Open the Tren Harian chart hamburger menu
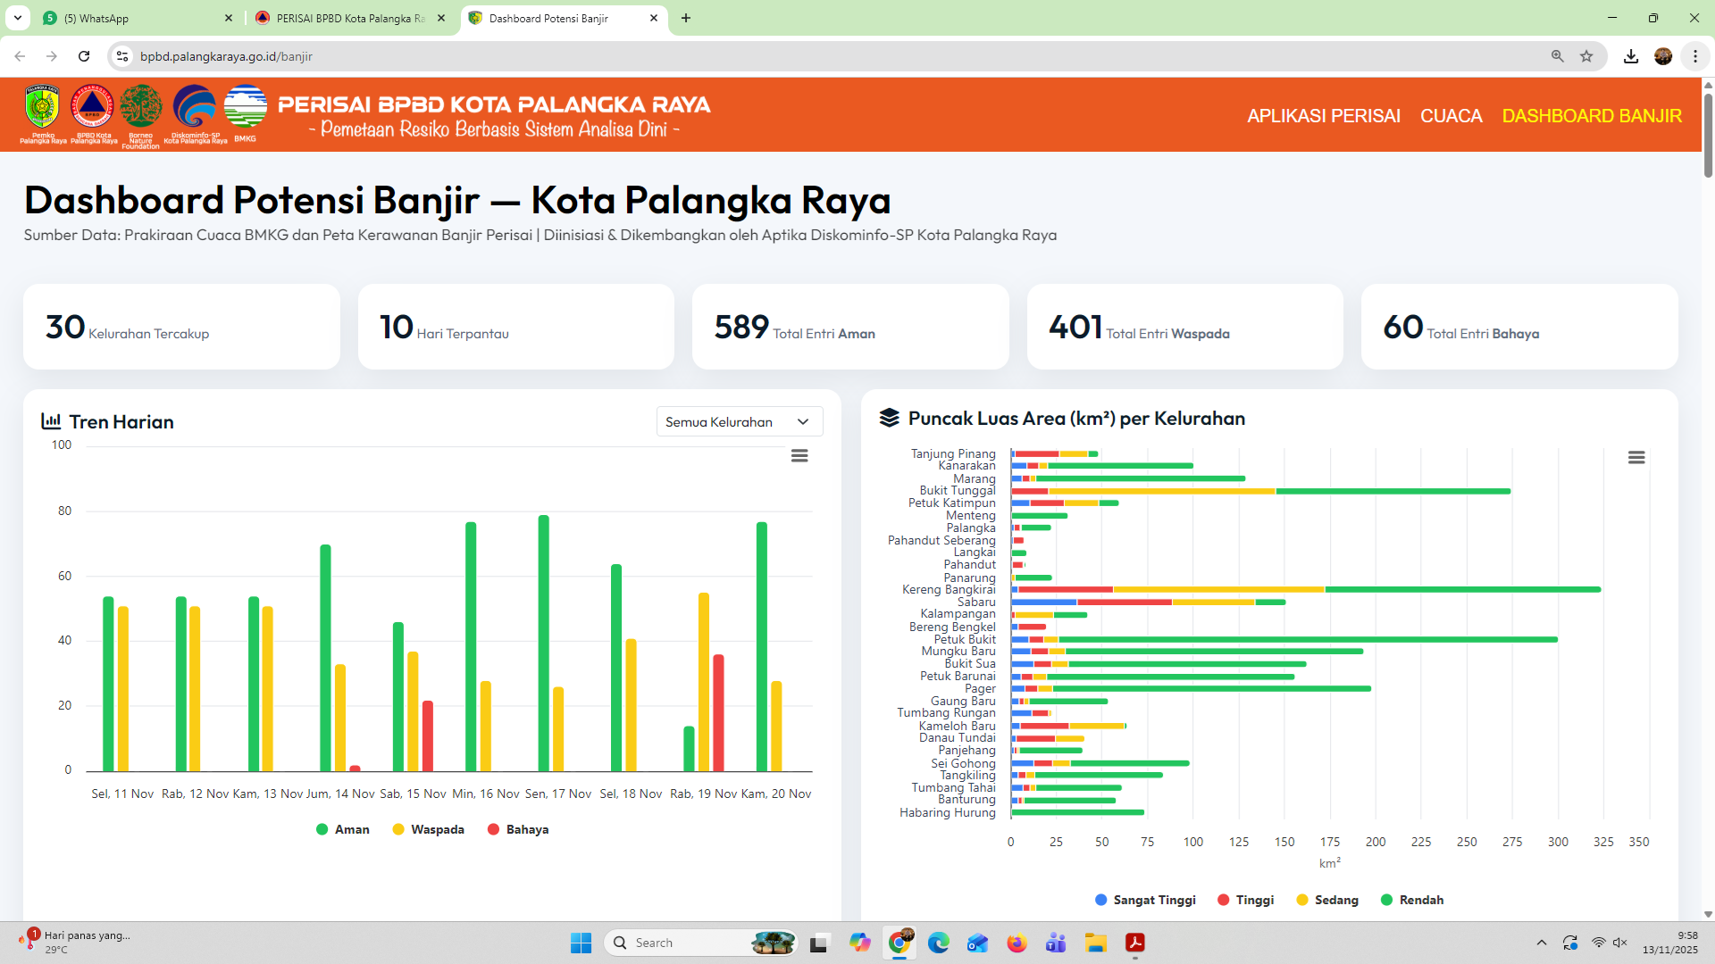1715x964 pixels. point(799,456)
